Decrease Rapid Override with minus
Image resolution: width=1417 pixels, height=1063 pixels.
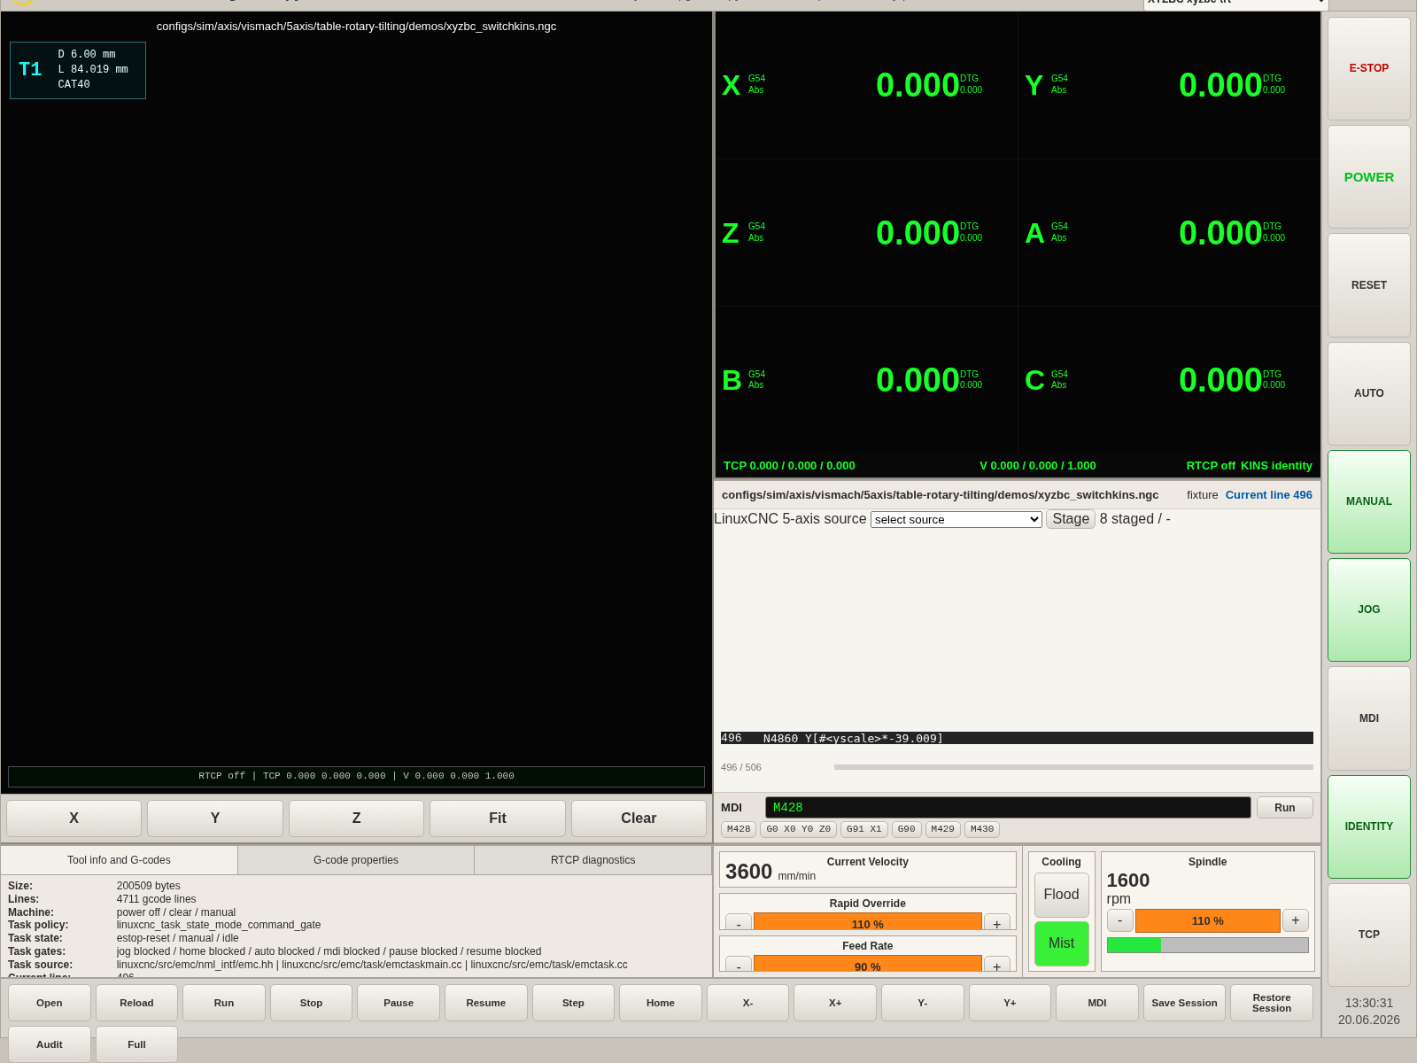[x=739, y=922]
